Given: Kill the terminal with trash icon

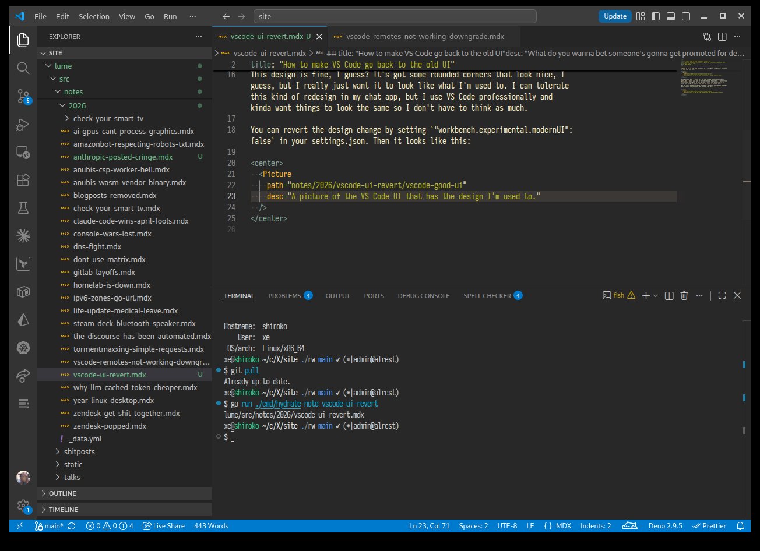Looking at the screenshot, I should (x=685, y=296).
